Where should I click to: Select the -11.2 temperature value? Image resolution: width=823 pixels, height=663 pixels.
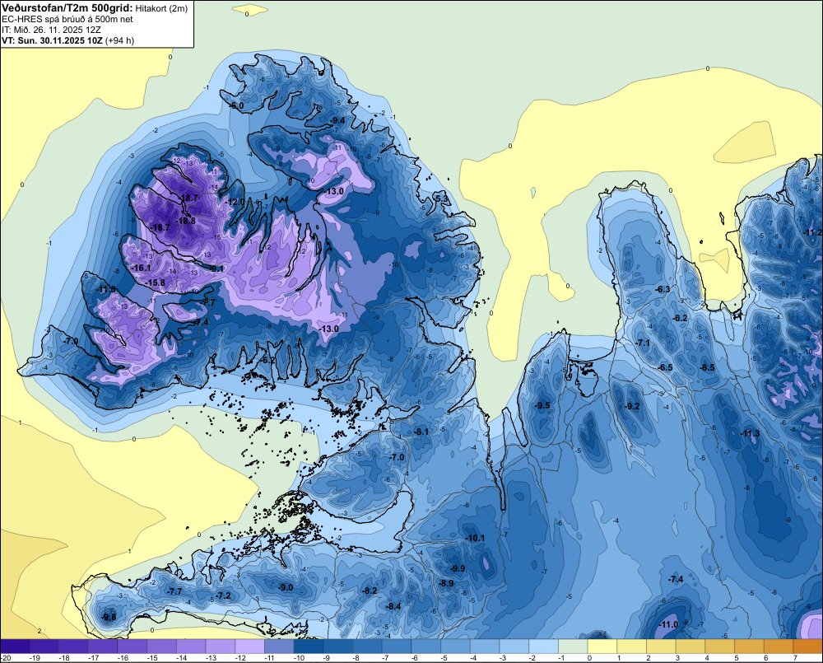813,232
